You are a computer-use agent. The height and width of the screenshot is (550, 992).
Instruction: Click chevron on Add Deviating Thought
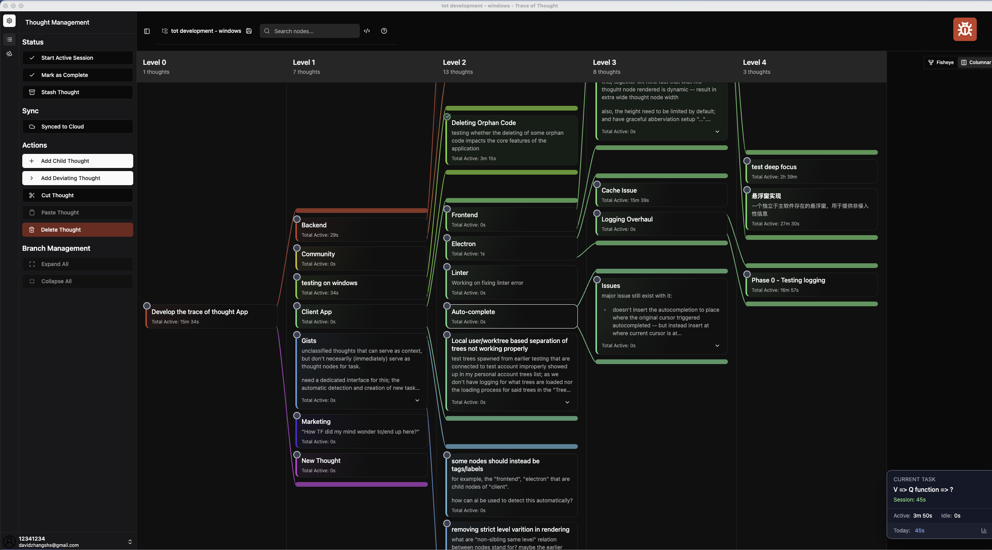32,178
